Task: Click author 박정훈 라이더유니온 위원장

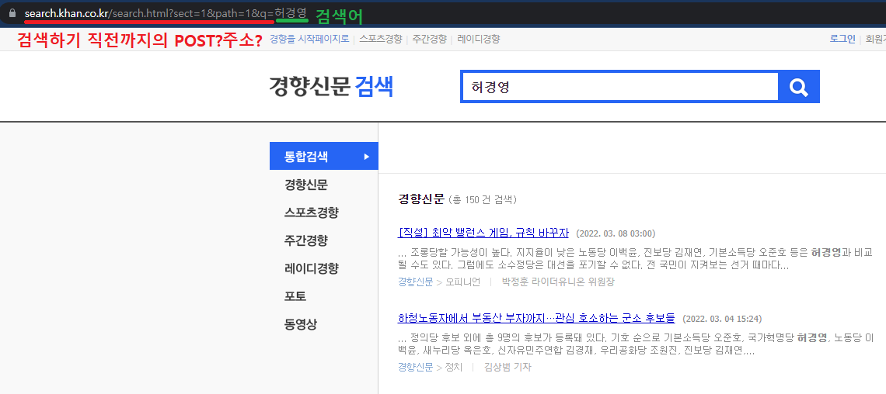Action: click(x=558, y=282)
